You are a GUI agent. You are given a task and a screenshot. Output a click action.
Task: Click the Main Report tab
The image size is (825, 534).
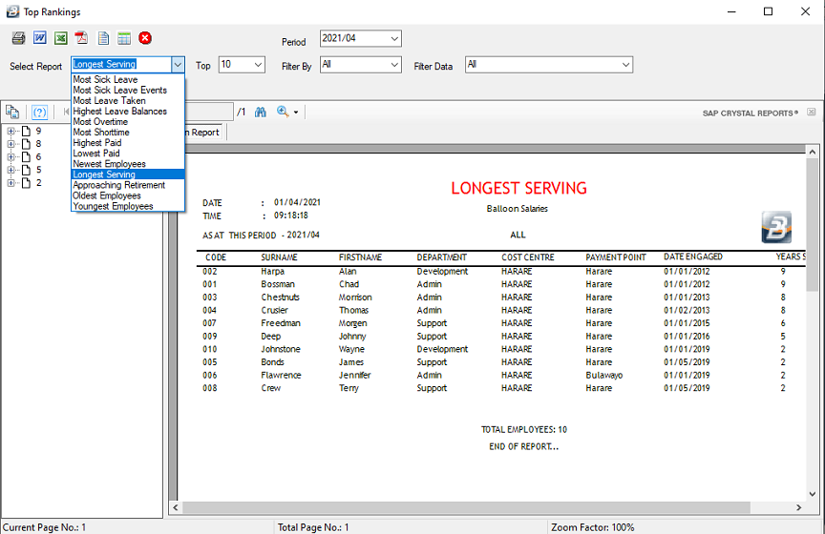pyautogui.click(x=203, y=133)
